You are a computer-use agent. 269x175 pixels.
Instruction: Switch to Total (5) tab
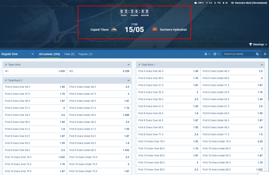(x=69, y=54)
